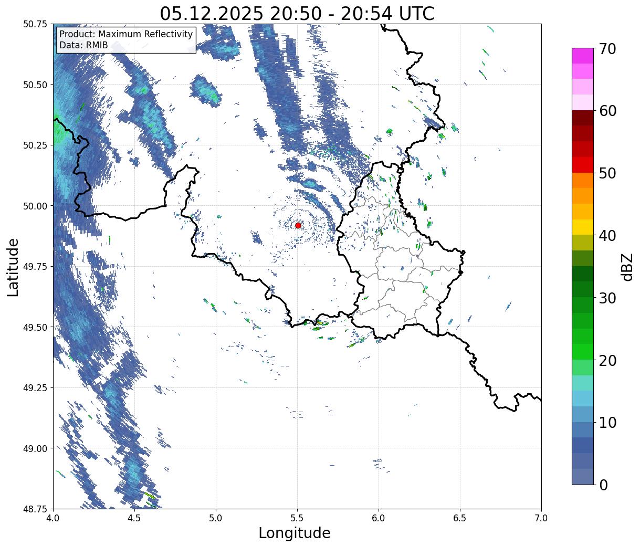Click the colorbar tick label 40
The width and height of the screenshot is (640, 546).
coord(607,235)
